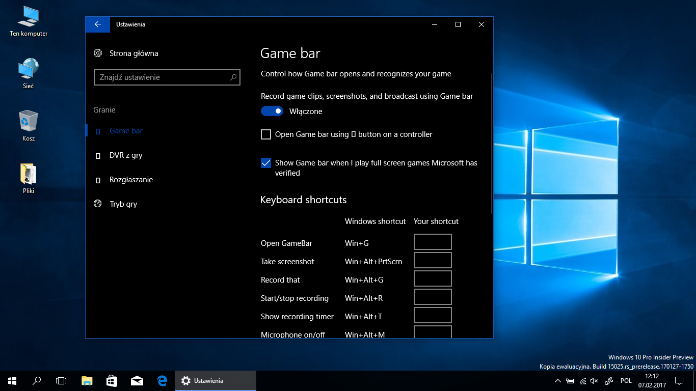Minimize the Ustawienia window
The image size is (696, 391).
point(435,24)
